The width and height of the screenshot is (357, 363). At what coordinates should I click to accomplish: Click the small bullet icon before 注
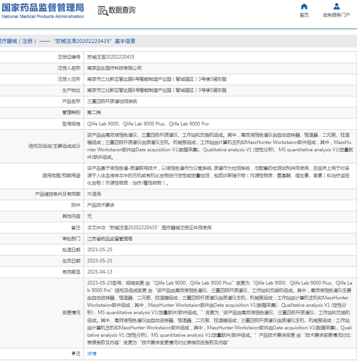[x=73, y=353]
